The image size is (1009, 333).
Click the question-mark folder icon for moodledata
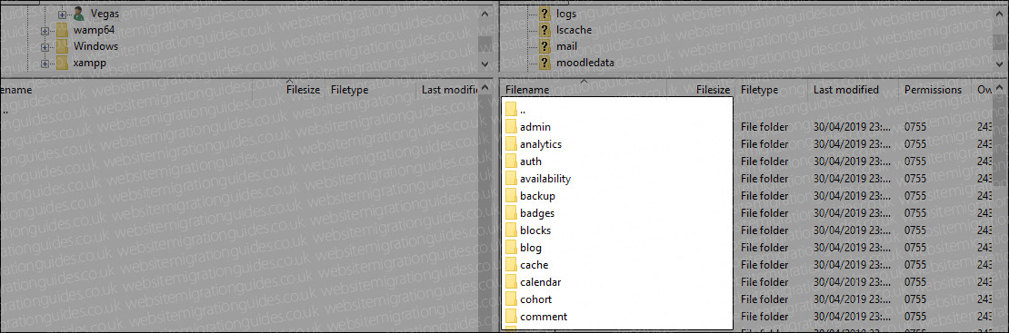[545, 63]
